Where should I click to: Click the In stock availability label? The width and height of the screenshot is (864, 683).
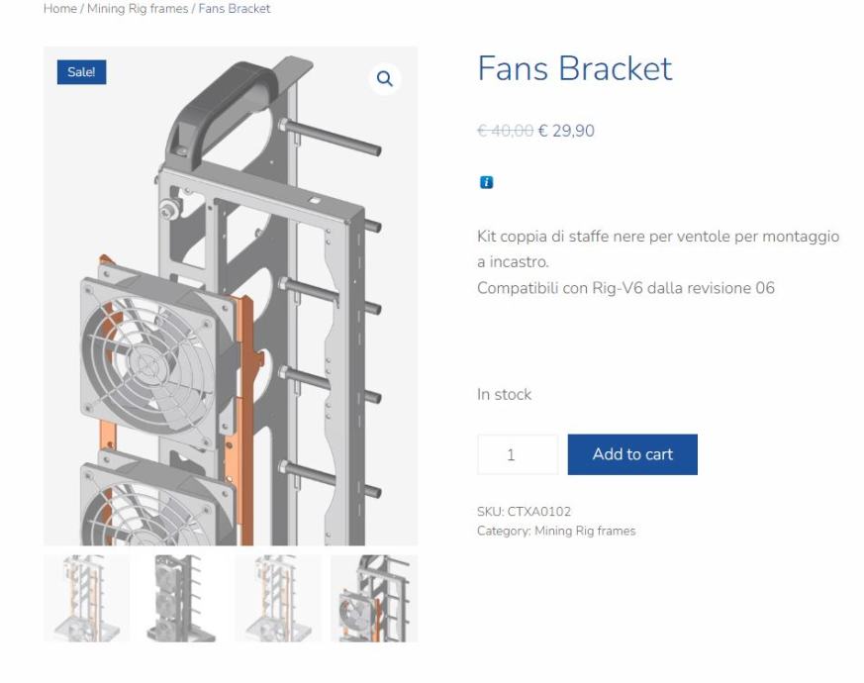[504, 394]
